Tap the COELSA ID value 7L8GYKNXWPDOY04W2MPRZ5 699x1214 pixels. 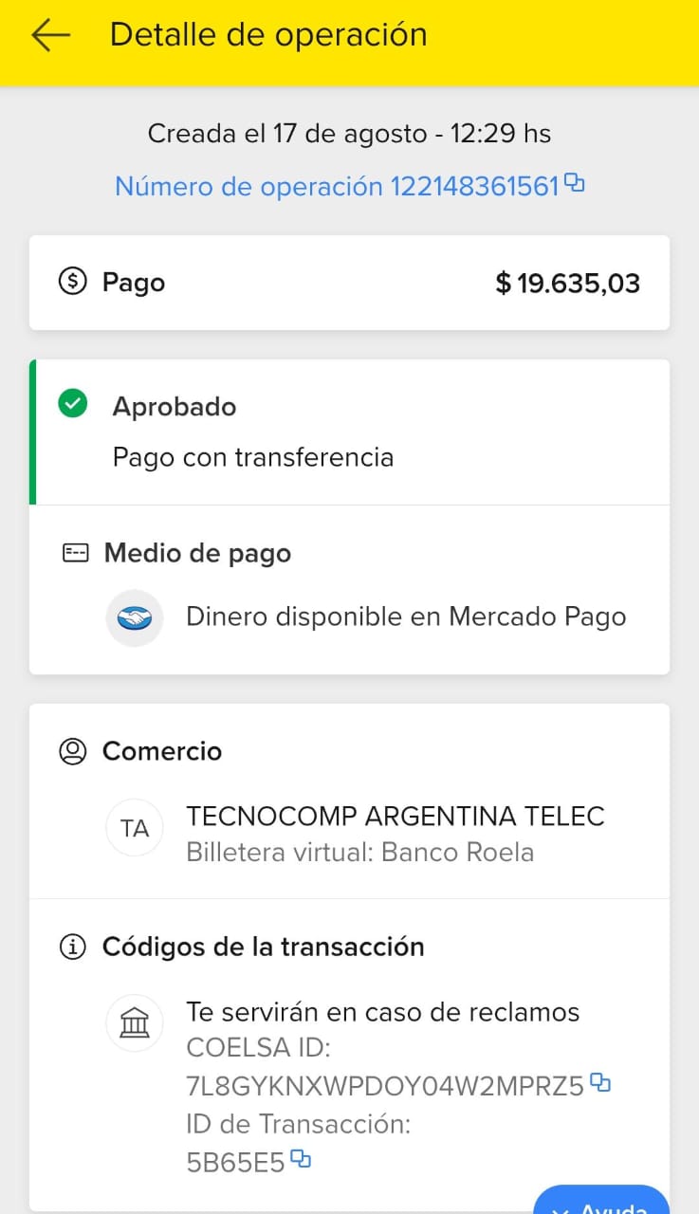tap(384, 1087)
